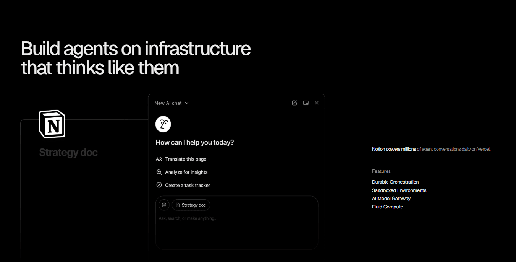
Task: Click the magnifier icon beside Analyze
Action: pos(159,172)
